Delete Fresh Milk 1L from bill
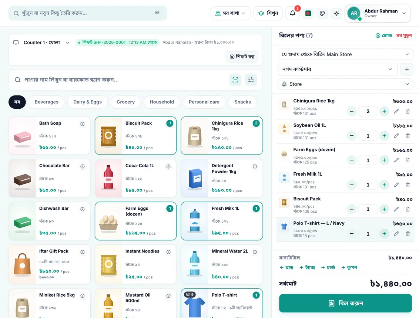The image size is (419, 318). point(408,185)
